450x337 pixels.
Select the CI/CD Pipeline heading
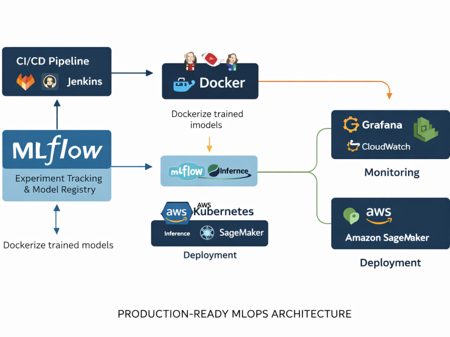[x=53, y=61]
